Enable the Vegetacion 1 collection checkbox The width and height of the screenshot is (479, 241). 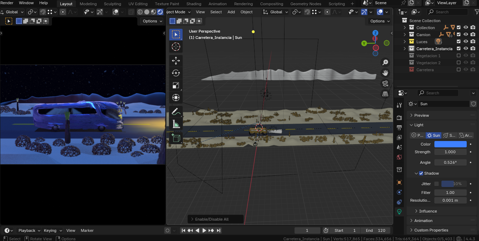(x=459, y=56)
